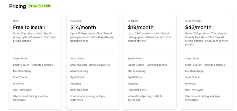Image resolution: width=237 pixels, height=111 pixels.
Task: Click the Free to install plan title
Action: click(29, 27)
